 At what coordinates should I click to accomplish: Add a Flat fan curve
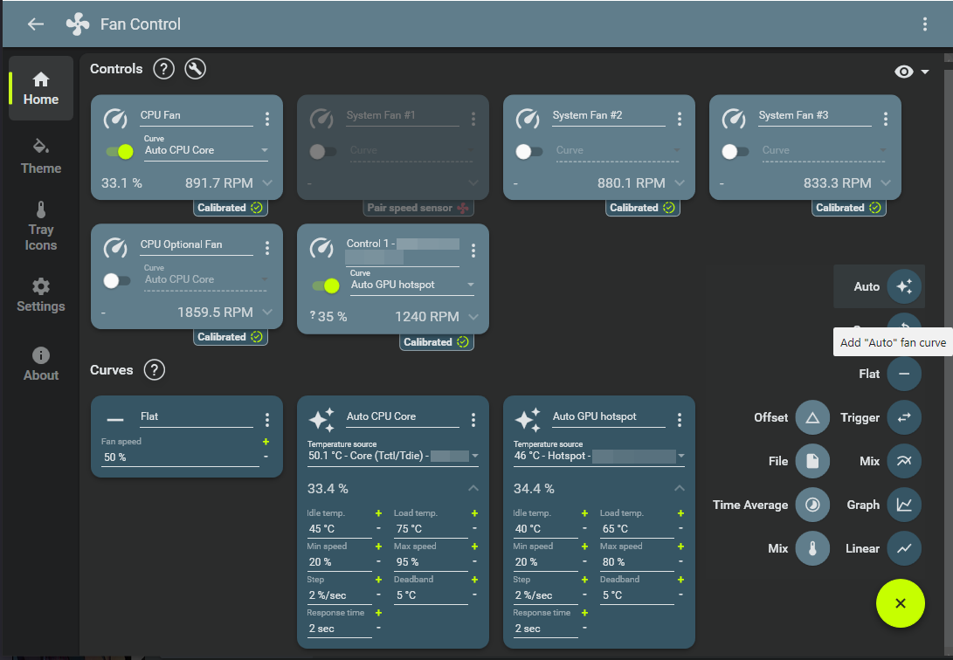coord(904,374)
